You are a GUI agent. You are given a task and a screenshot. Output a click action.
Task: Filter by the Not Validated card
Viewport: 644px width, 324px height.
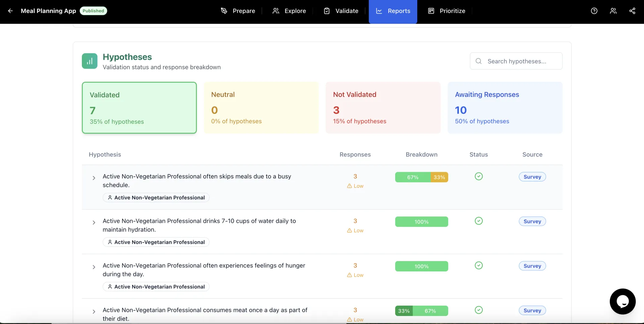click(383, 108)
